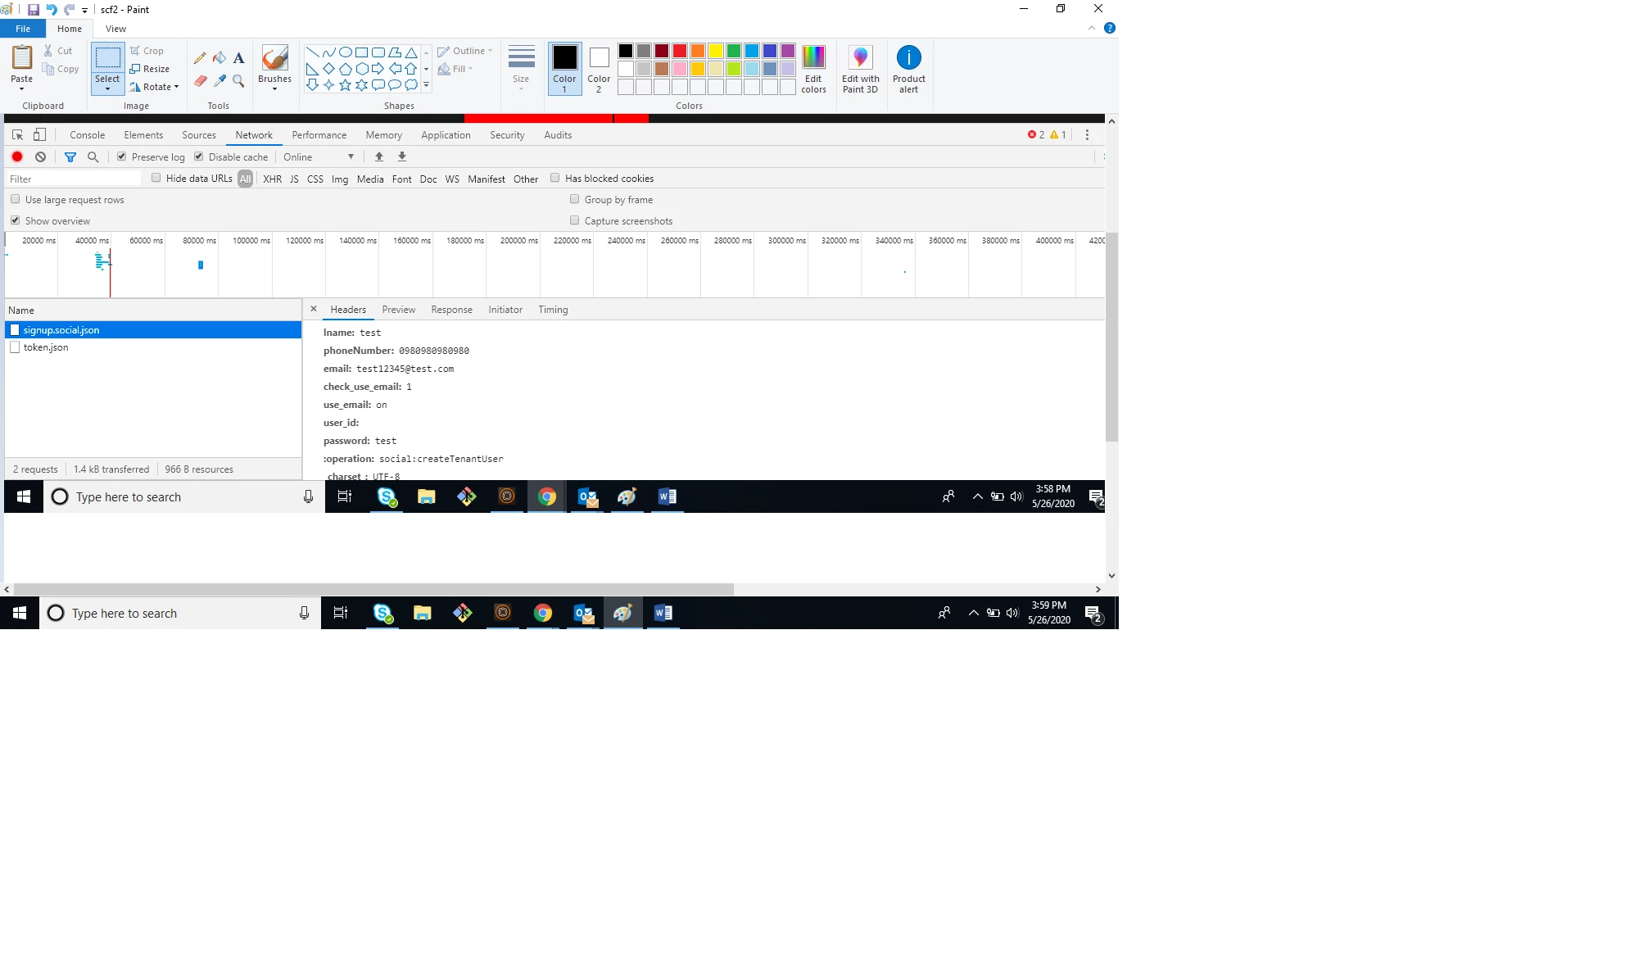Select the Text tool
The width and height of the screenshot is (1643, 979).
coord(238,58)
